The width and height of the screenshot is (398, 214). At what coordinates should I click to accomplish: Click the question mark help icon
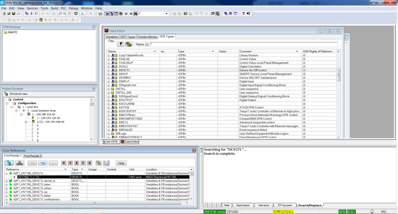243,14
